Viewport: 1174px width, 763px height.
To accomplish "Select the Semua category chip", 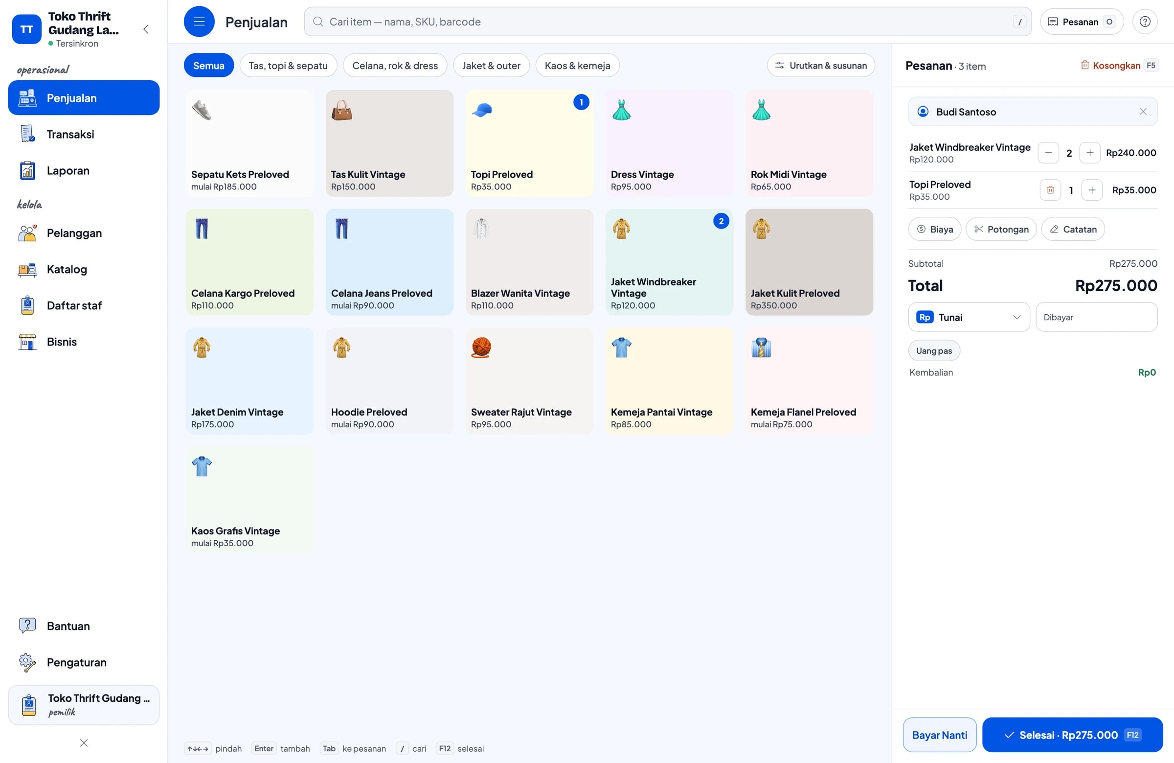I will 209,65.
